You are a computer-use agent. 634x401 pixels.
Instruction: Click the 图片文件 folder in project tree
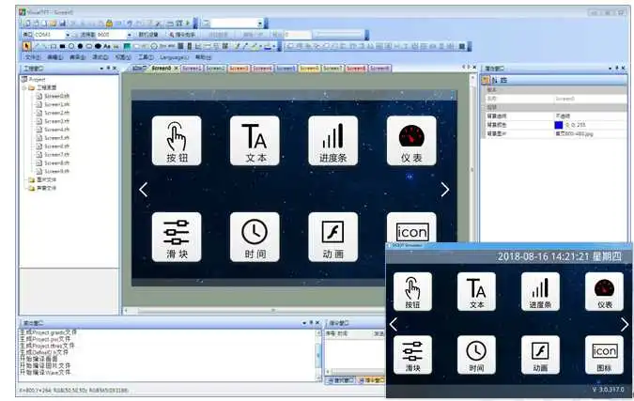[47, 179]
